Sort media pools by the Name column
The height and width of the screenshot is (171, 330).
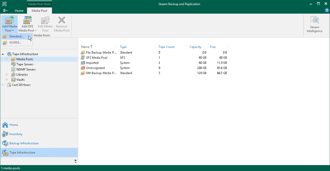tap(85, 47)
